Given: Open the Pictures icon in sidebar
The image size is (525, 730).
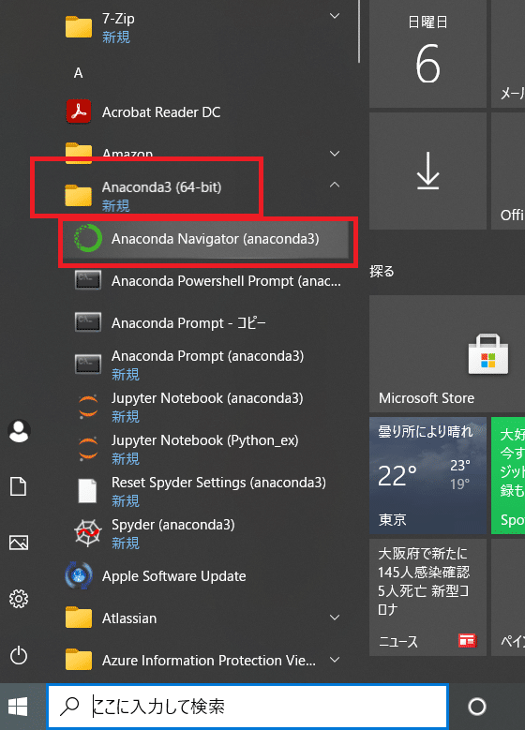Looking at the screenshot, I should (x=19, y=543).
